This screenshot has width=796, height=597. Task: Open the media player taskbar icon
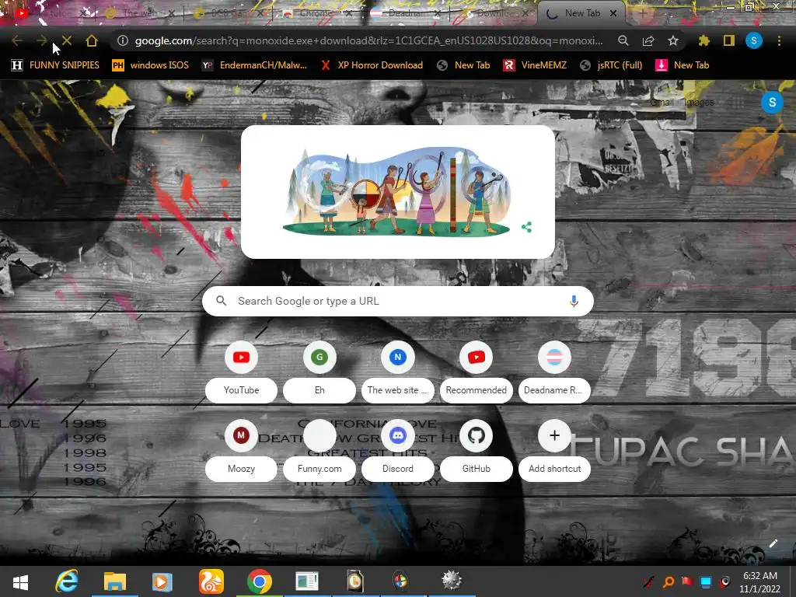tap(162, 581)
